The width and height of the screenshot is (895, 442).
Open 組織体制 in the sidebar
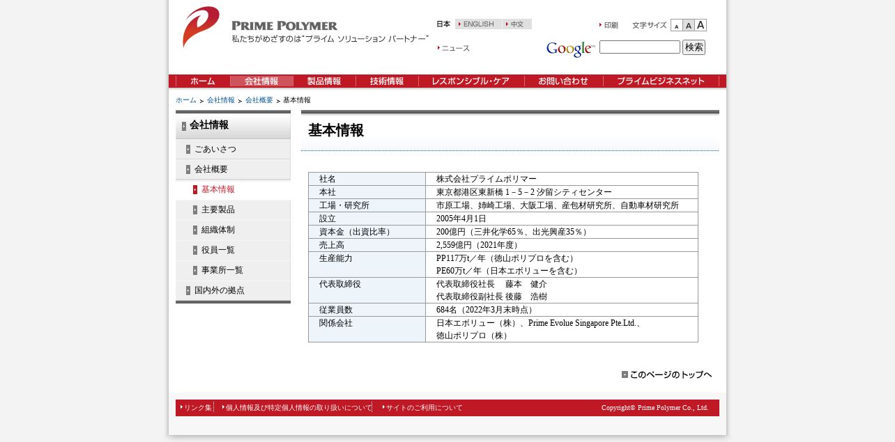tap(233, 230)
